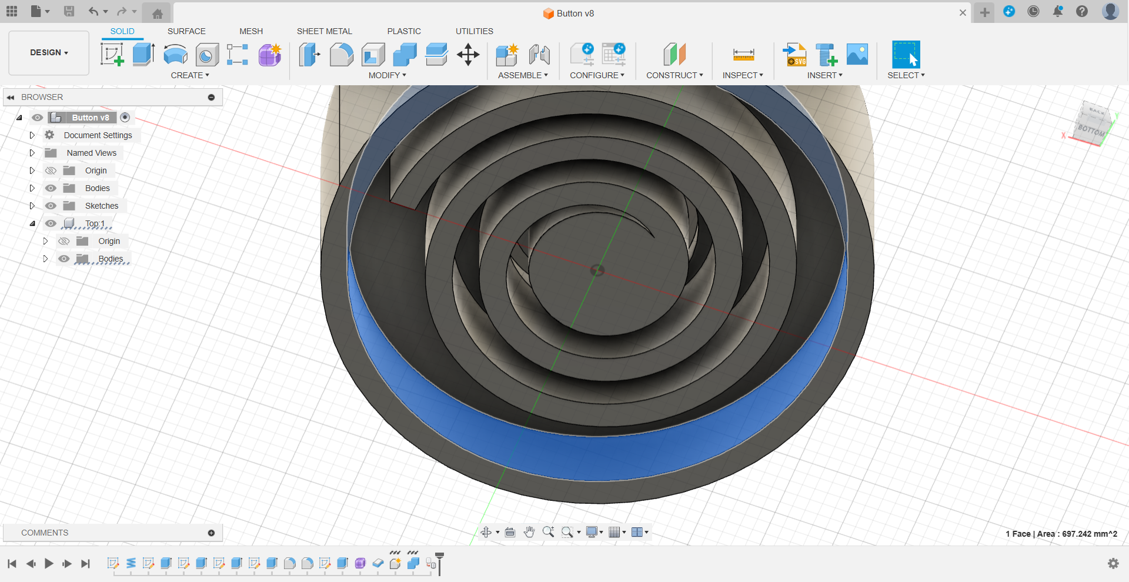Open the DESIGN workspace dropdown
1129x582 pixels.
click(49, 53)
